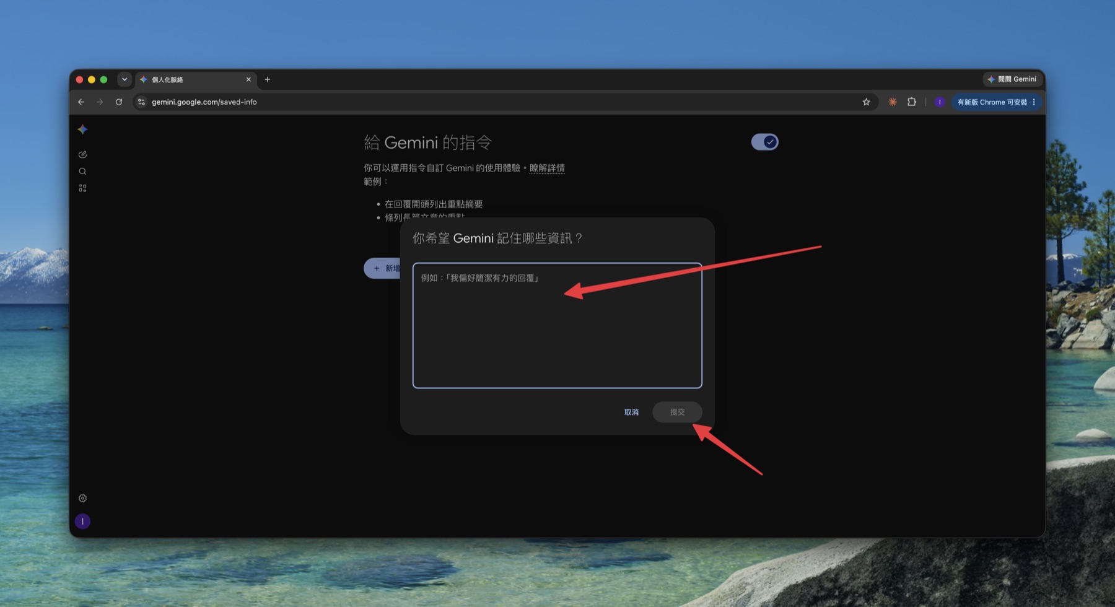Reload the Gemini page
The image size is (1115, 607).
[119, 102]
